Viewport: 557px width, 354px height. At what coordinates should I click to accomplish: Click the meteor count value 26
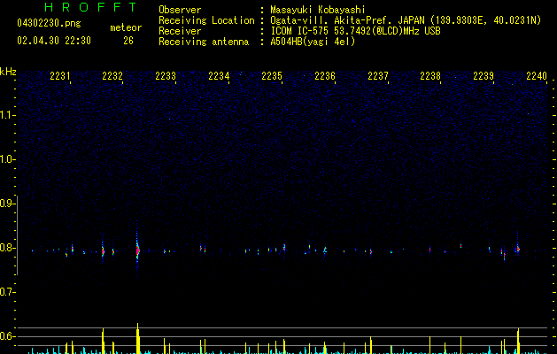(128, 41)
